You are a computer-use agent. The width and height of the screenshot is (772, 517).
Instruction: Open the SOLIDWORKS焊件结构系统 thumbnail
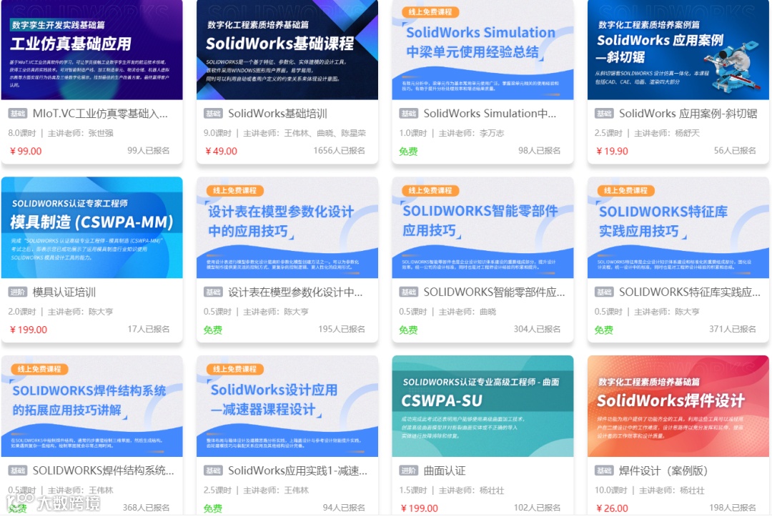(92, 406)
